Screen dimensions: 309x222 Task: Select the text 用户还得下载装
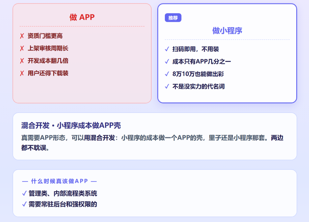pyautogui.click(x=48, y=73)
